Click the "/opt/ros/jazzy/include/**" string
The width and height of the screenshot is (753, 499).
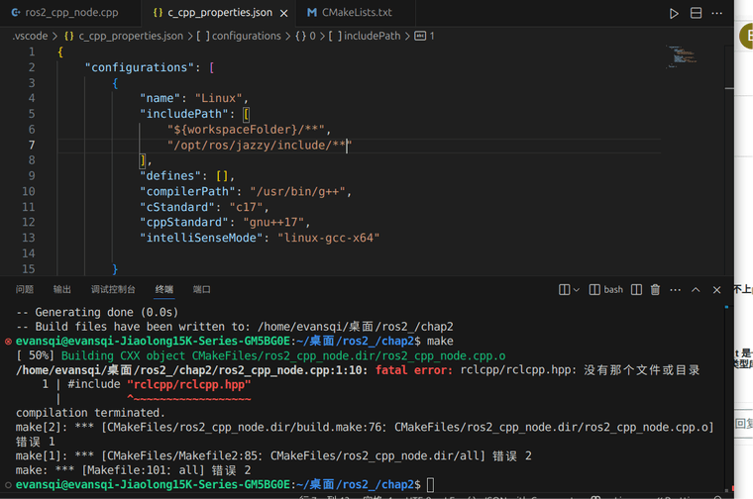pos(260,145)
